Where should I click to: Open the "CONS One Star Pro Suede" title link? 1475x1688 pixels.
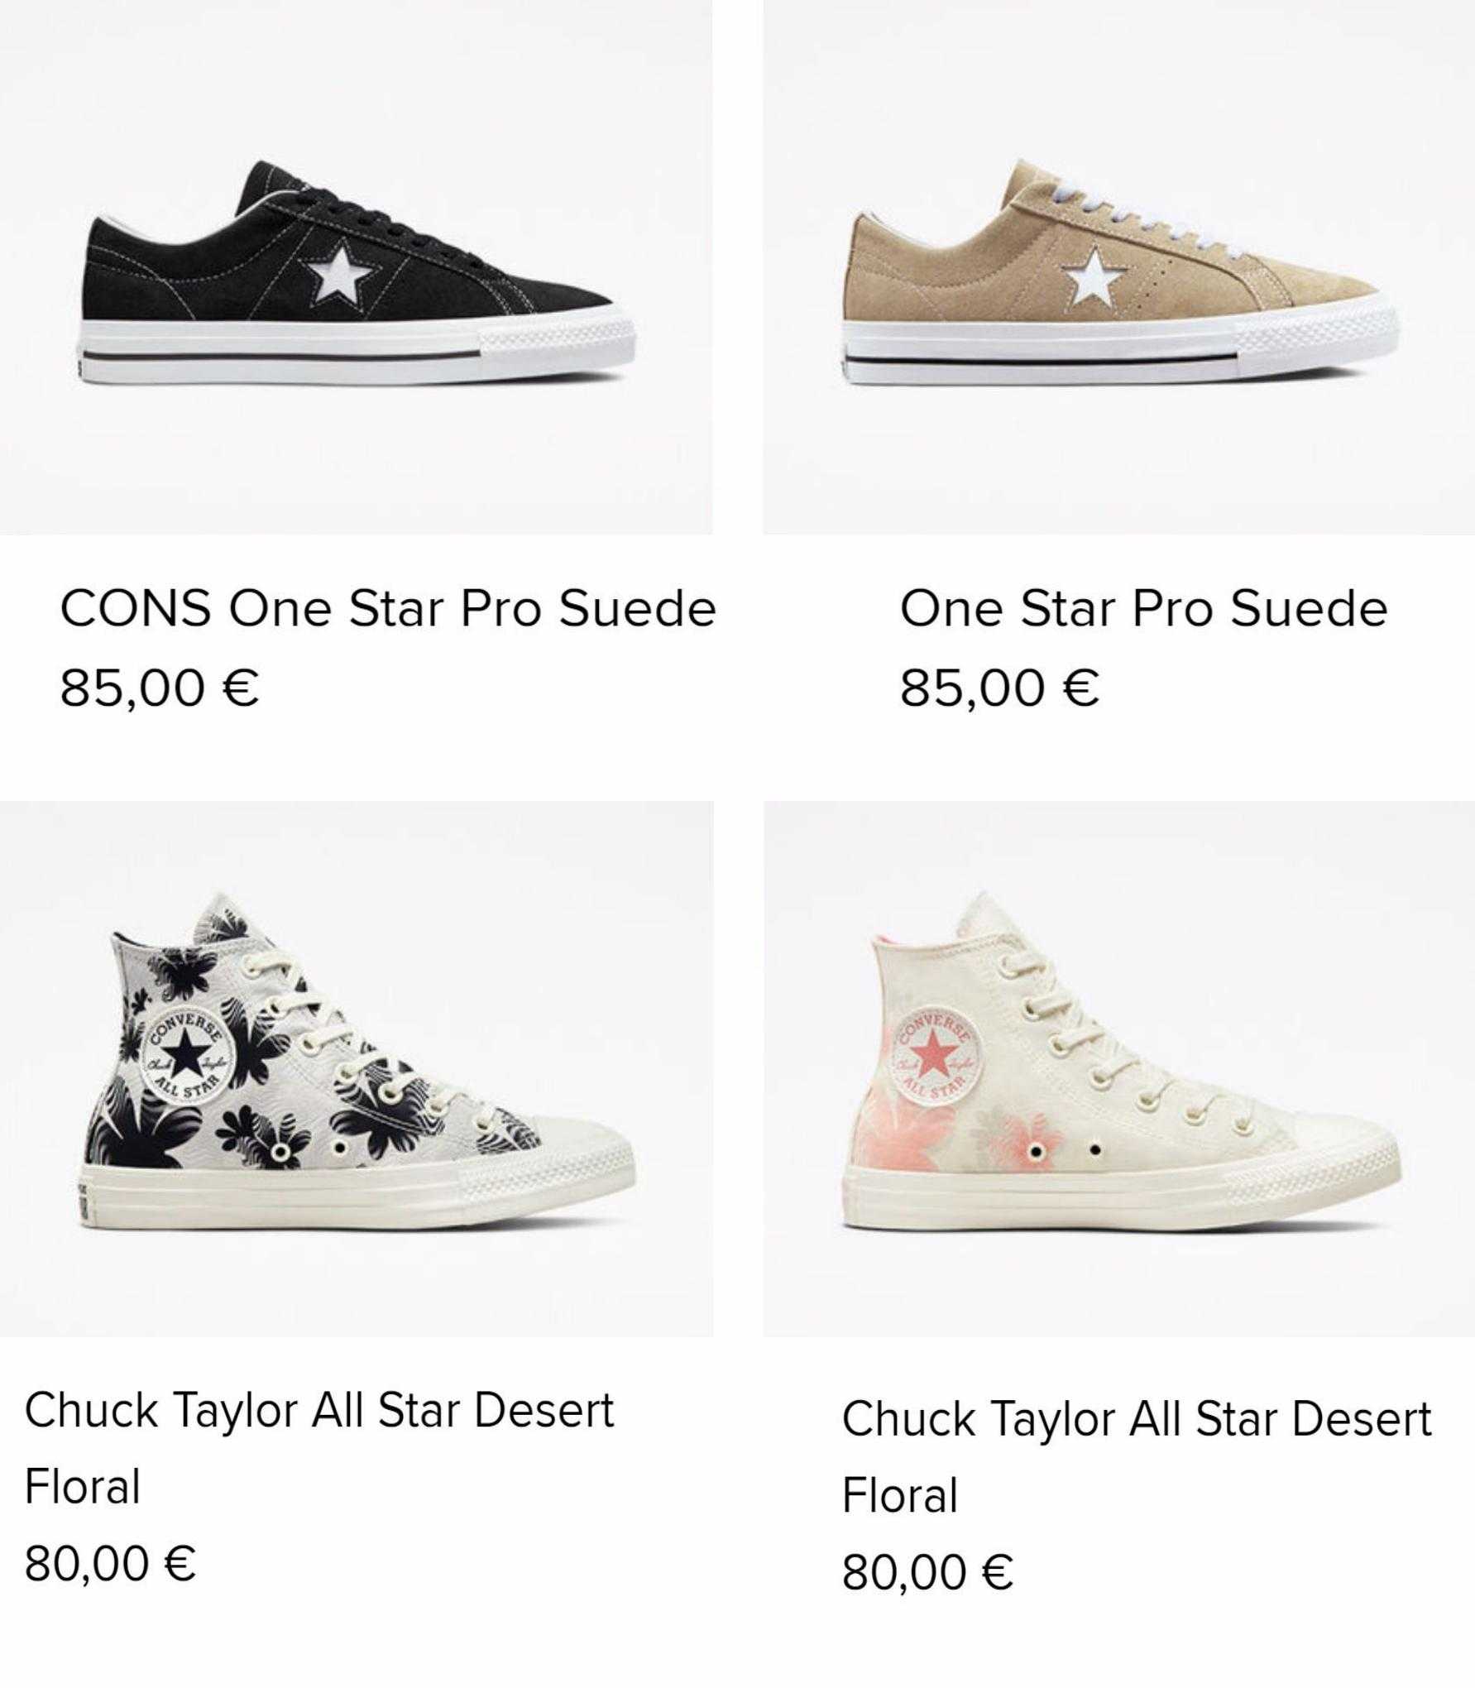point(388,608)
